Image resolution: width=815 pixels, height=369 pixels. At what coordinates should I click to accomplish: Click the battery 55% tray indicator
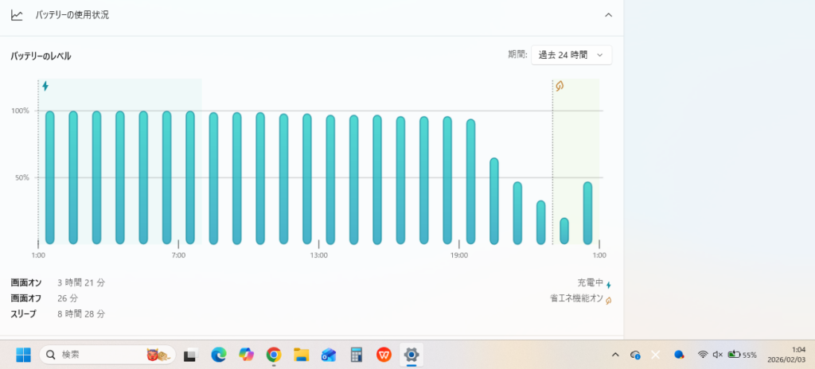742,355
